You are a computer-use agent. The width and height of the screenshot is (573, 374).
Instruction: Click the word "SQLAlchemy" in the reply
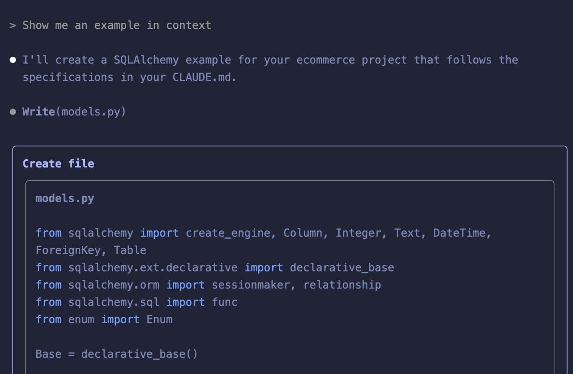[146, 60]
